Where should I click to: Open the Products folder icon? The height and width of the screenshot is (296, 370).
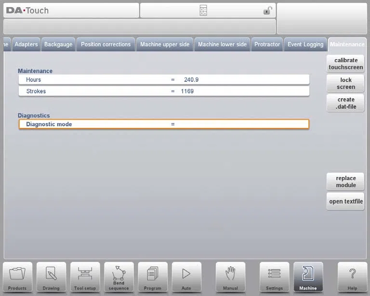(x=17, y=277)
